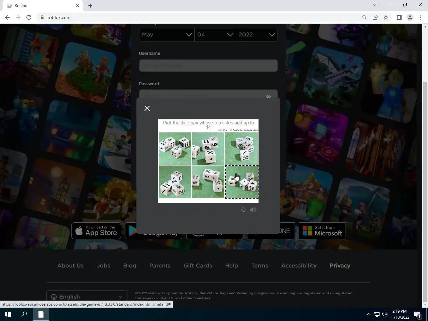
Task: Bookmark this page with the star
Action: point(386,17)
